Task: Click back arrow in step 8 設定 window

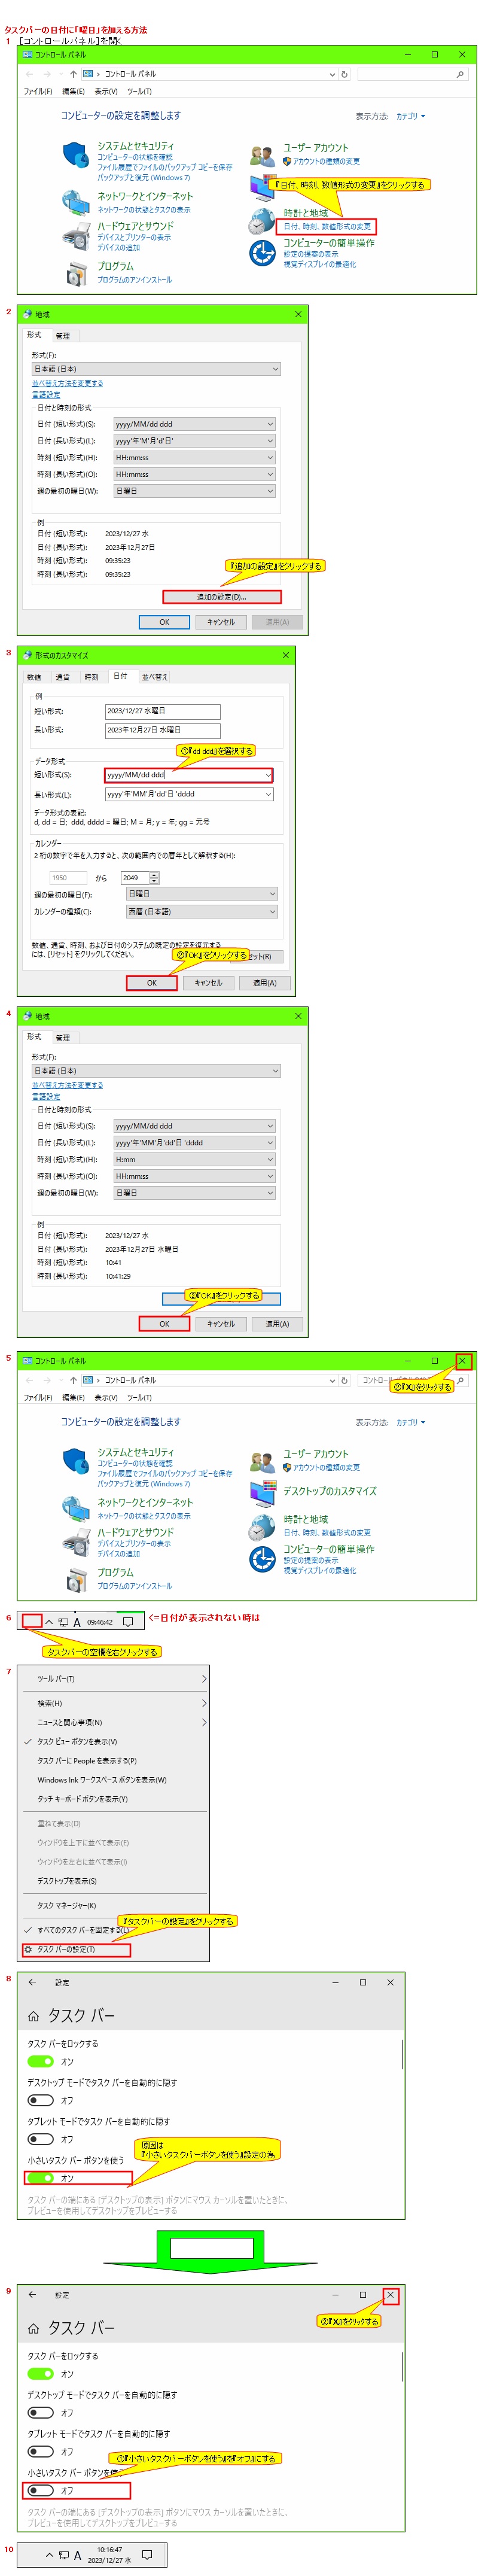Action: tap(32, 1981)
